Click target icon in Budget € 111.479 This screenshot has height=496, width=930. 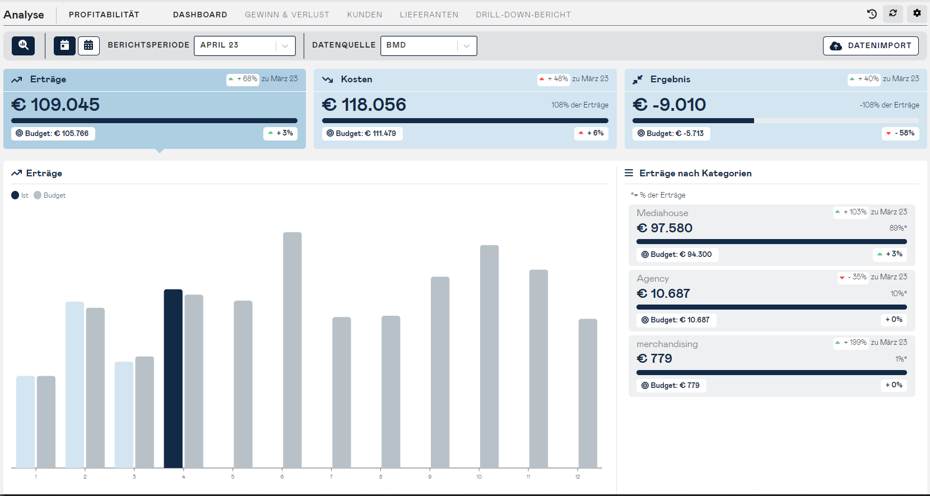(331, 133)
